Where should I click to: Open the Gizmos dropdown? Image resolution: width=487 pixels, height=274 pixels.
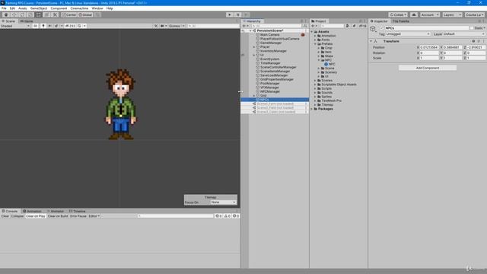[176, 26]
